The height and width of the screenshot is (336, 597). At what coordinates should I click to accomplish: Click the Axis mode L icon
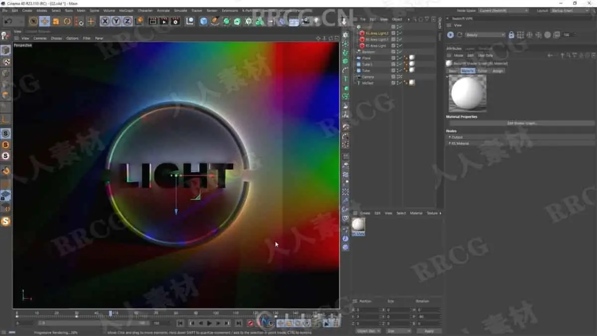pyautogui.click(x=6, y=119)
